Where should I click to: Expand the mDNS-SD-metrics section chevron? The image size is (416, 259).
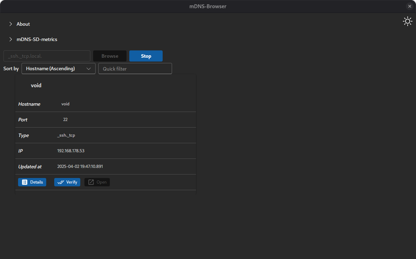tap(11, 39)
